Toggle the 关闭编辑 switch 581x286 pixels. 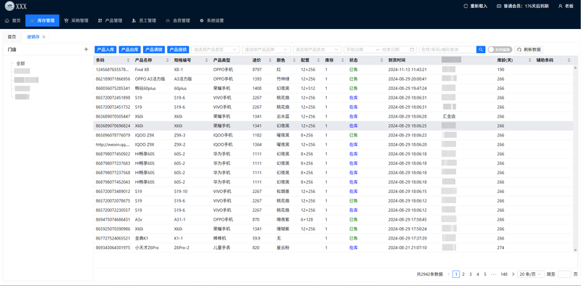click(500, 49)
